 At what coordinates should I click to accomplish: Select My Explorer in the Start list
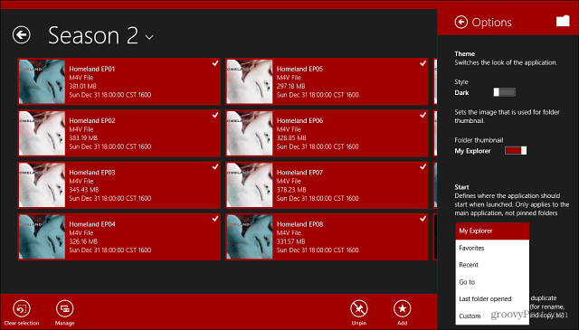coord(492,231)
